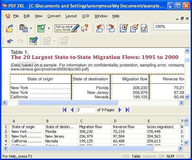Image resolution: width=192 pixels, height=160 pixels.
Task: Click 'New Jersey' in PDF preview table
Action: pyautogui.click(x=98, y=93)
